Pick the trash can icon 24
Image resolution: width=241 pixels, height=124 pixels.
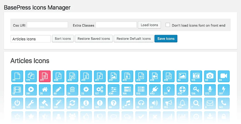click(x=72, y=90)
